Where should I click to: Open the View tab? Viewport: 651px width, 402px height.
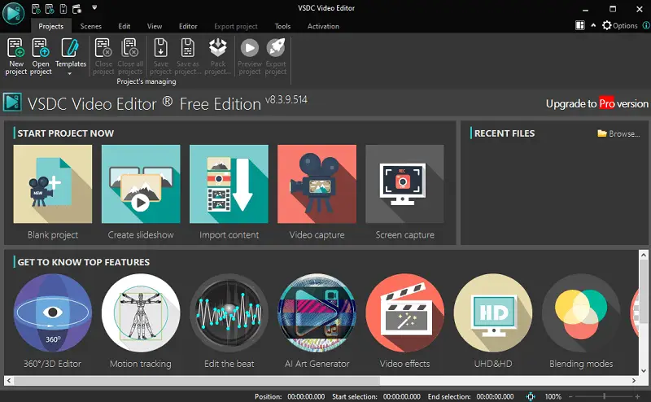155,26
